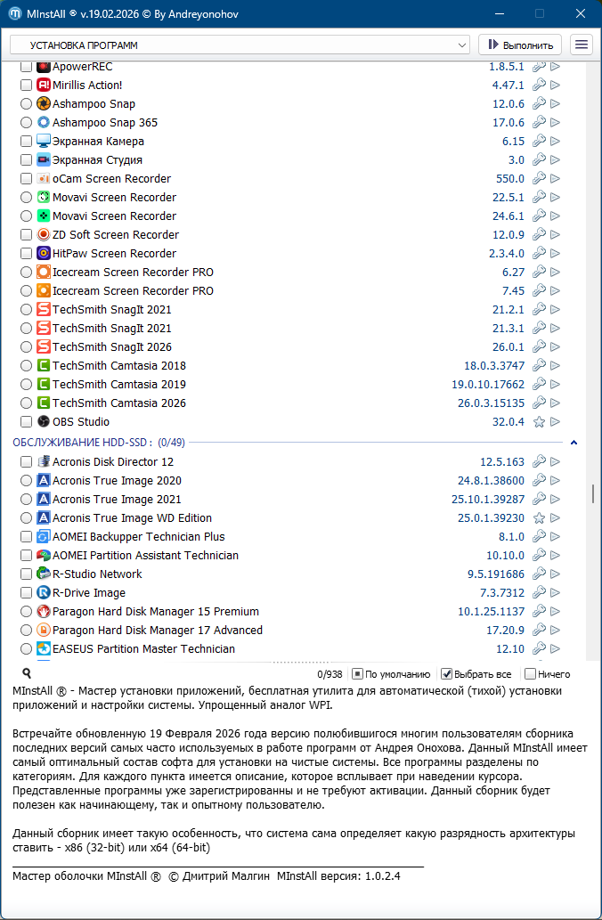Select the TechSmith SnagIt 2026 radio button
This screenshot has height=920, width=602.
pyautogui.click(x=26, y=347)
